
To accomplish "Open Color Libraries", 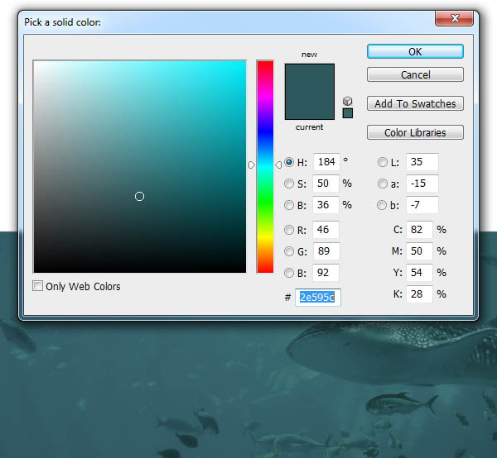I will pyautogui.click(x=415, y=132).
